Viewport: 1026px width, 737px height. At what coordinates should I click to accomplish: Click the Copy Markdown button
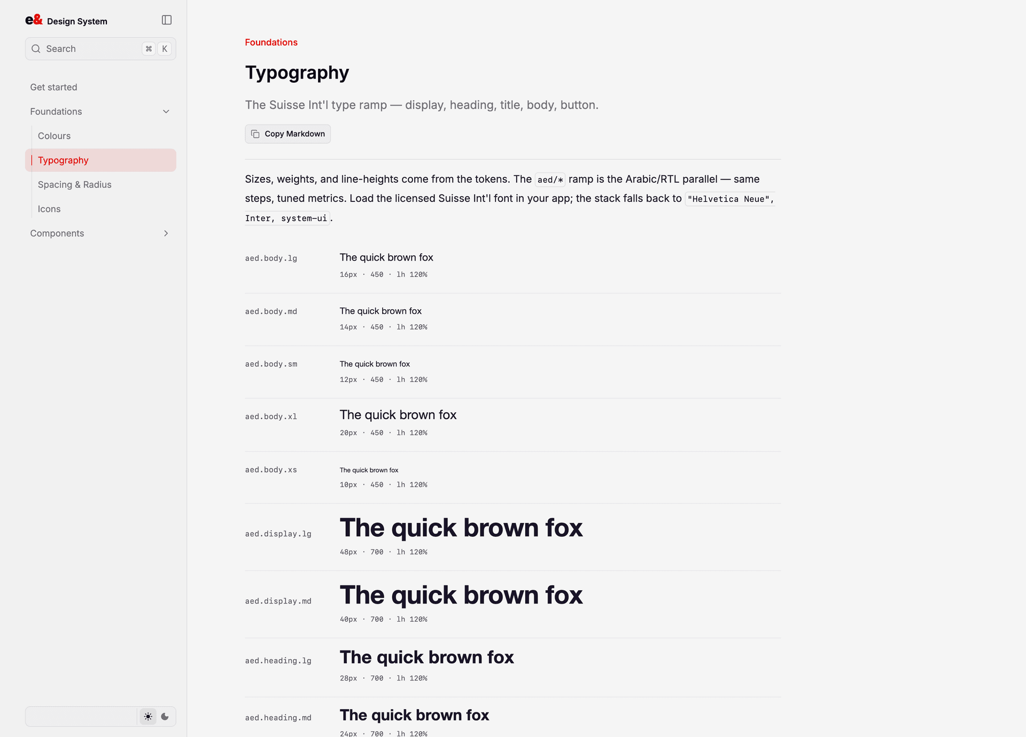(x=288, y=134)
